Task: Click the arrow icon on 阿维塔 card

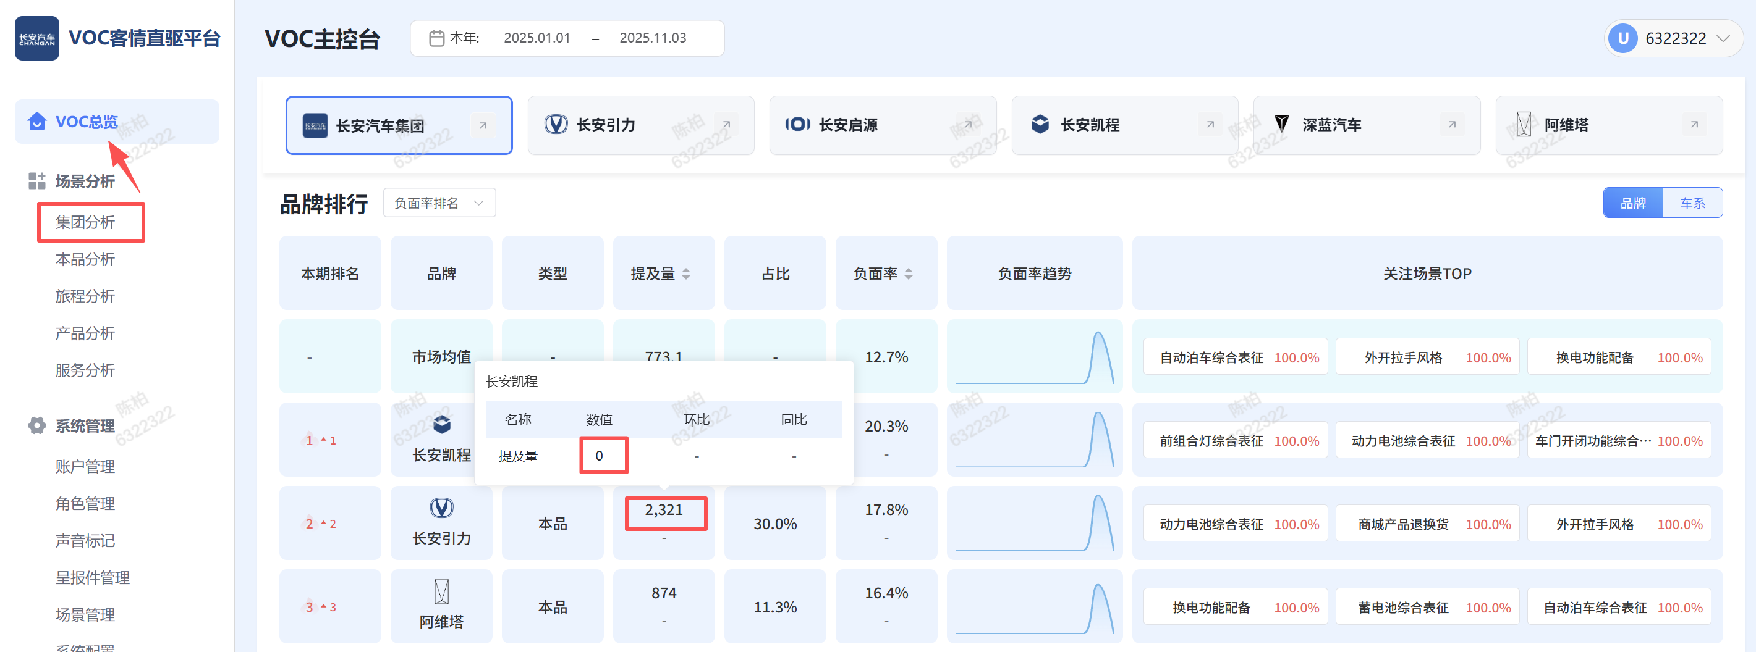Action: pyautogui.click(x=1694, y=125)
